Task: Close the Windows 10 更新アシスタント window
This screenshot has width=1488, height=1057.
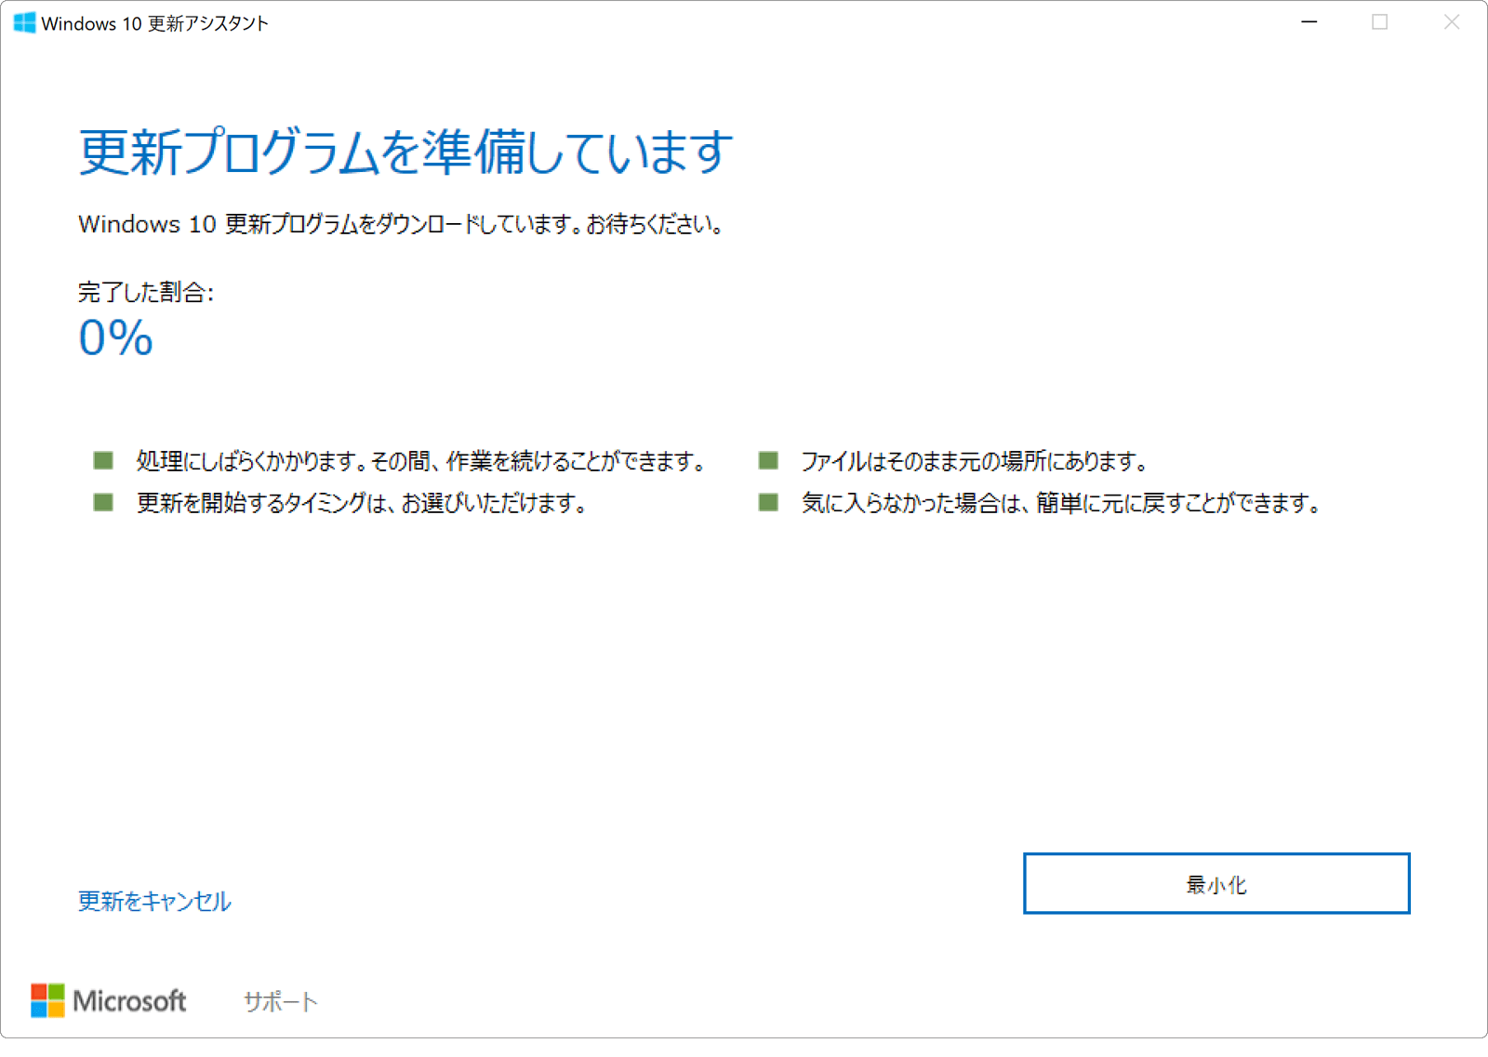Action: (x=1452, y=22)
